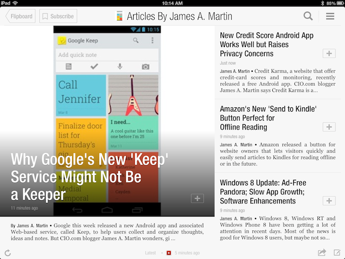This screenshot has height=259, width=345.
Task: Tap the 'Latest' label at bottom
Action: click(x=150, y=253)
